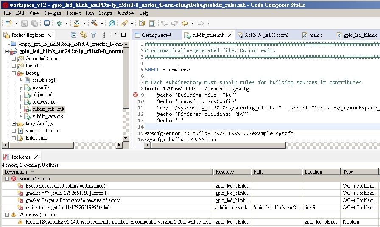The width and height of the screenshot is (380, 227).
Task: Open the rocket launch dropdown arrow
Action: tap(132, 23)
